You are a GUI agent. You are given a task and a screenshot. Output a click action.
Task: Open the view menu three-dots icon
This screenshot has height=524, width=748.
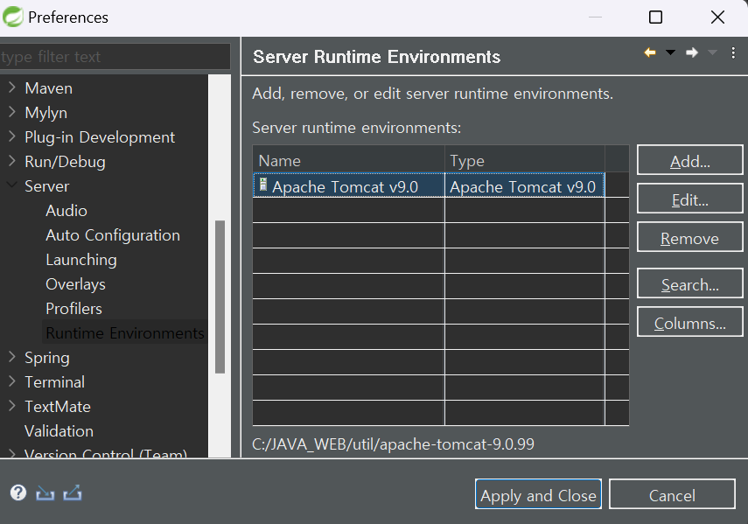point(733,52)
